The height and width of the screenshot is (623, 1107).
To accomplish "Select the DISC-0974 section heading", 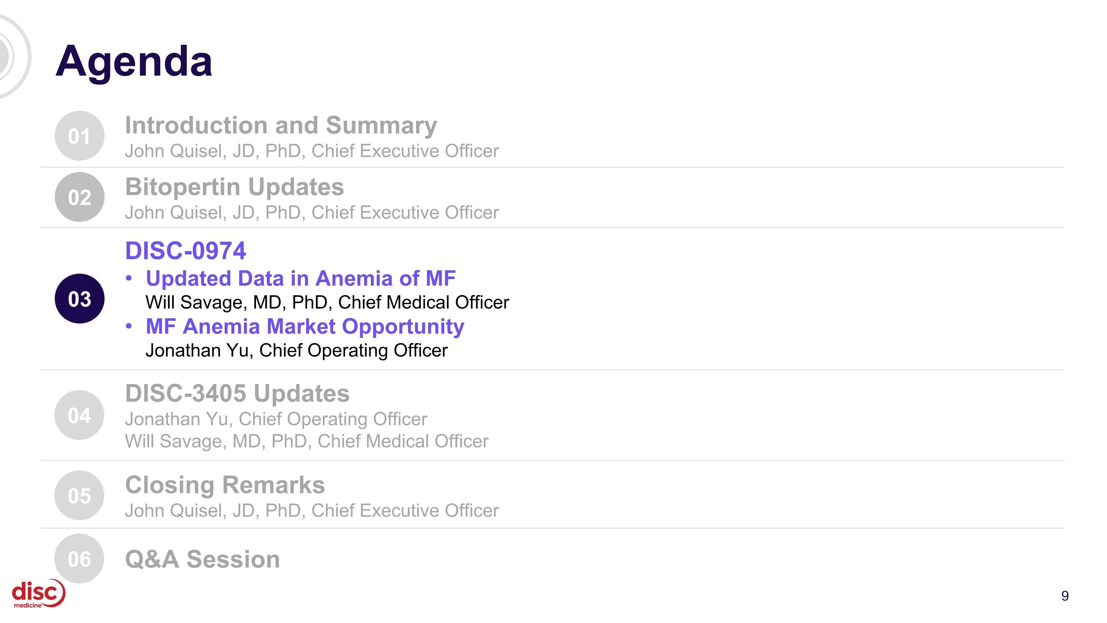I will (x=185, y=250).
